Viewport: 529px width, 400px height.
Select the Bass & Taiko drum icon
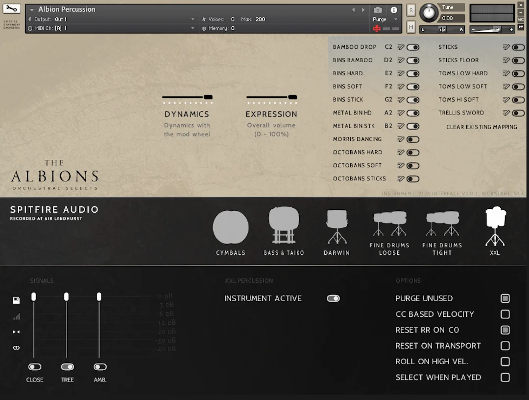click(284, 225)
